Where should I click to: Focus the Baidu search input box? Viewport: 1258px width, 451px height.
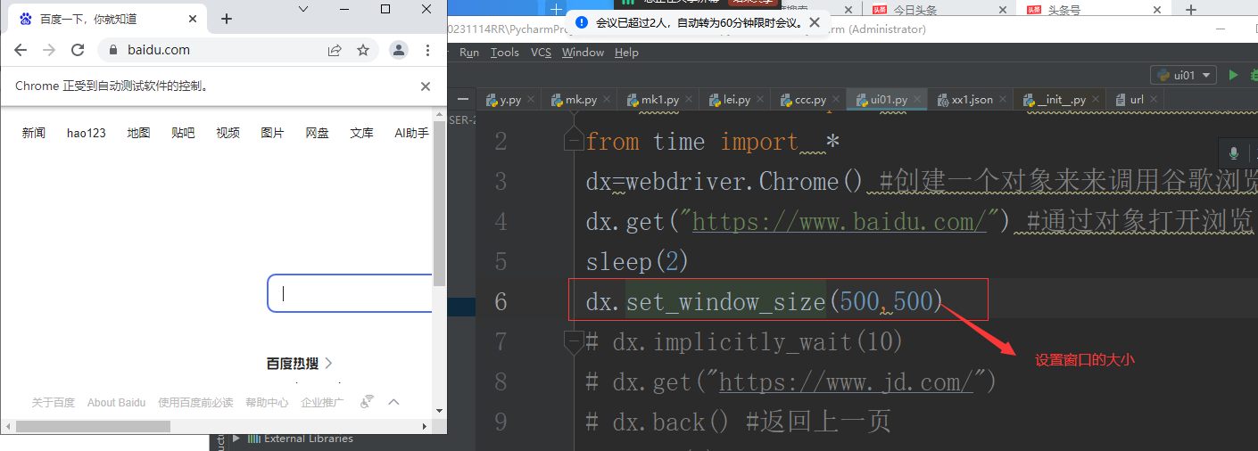coord(350,293)
